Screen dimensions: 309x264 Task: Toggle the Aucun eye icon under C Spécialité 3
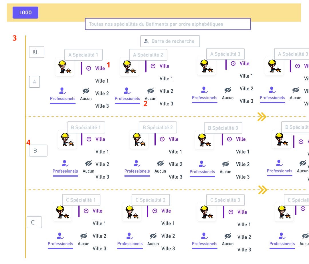point(228,236)
